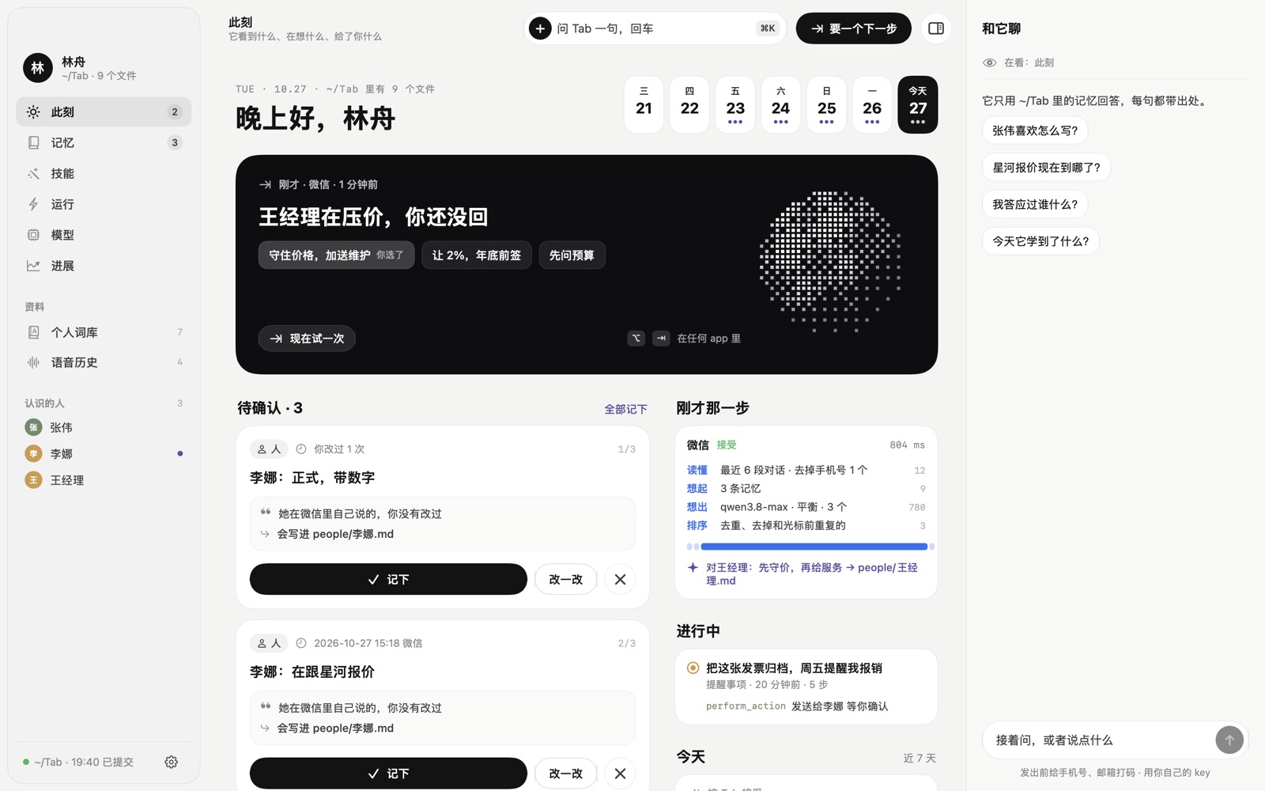Click 张伟 avatar in 认识的人
Screen dimensions: 1265x791
(x=33, y=427)
